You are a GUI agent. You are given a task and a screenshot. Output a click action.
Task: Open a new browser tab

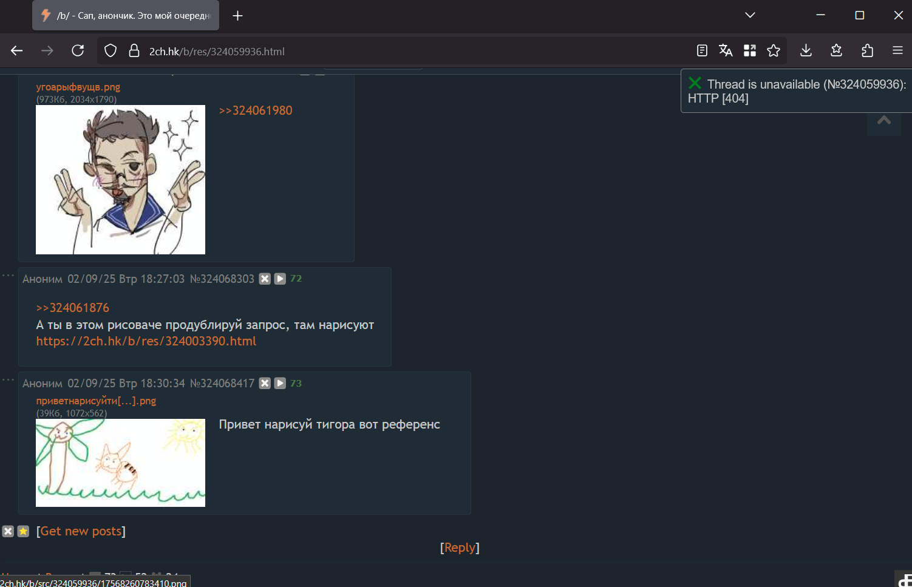(238, 16)
